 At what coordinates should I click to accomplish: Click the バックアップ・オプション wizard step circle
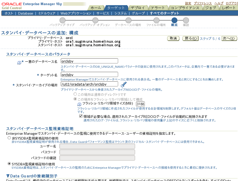95,20
